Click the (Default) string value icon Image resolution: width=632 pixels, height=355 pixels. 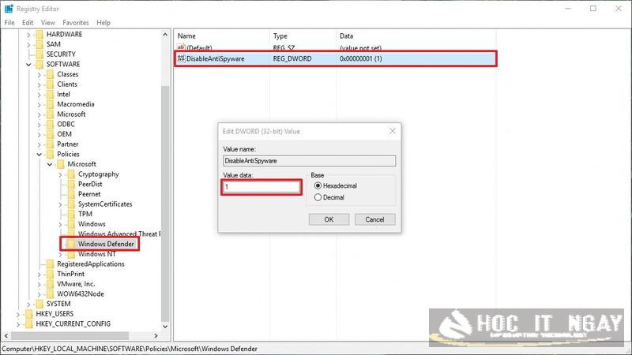pos(181,48)
